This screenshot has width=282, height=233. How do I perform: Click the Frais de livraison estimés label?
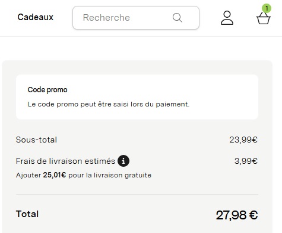65,161
